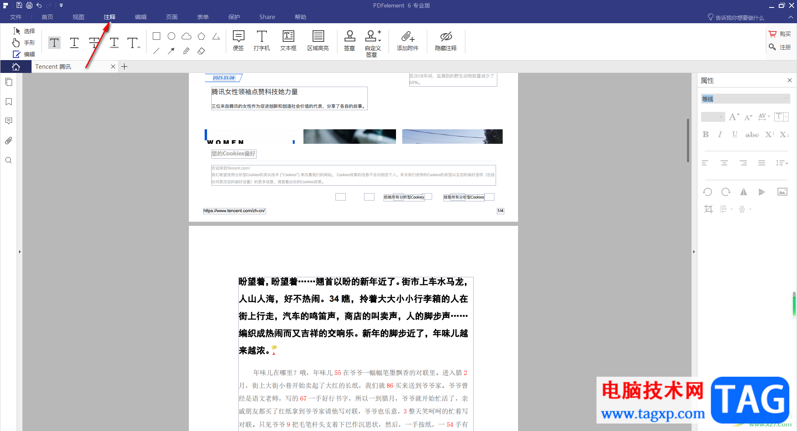This screenshot has height=431, width=797.
Task: Click 添加附件 paperclip icon
Action: tap(407, 41)
